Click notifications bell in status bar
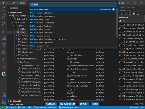The image size is (145, 109). click(142, 107)
